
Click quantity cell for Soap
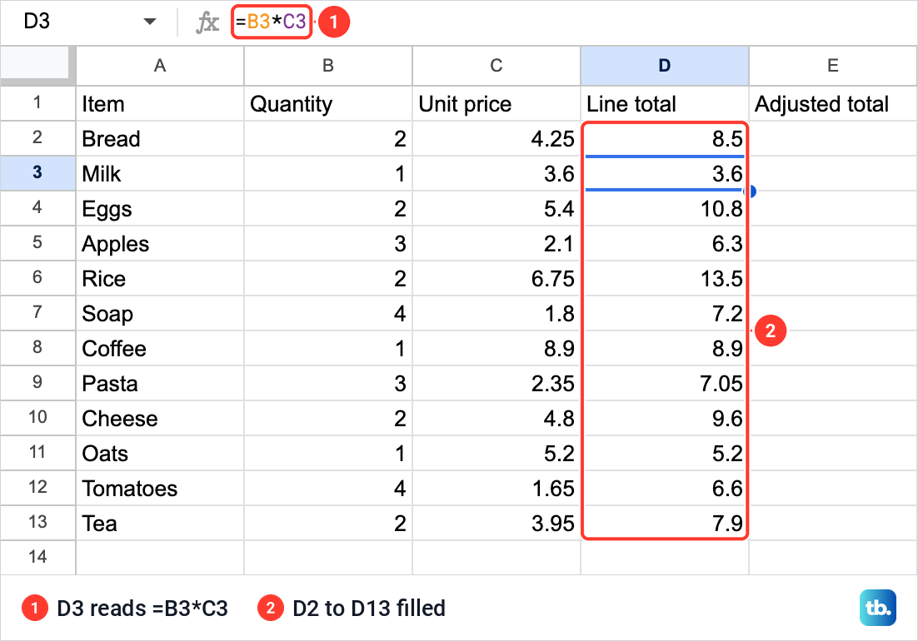point(328,313)
